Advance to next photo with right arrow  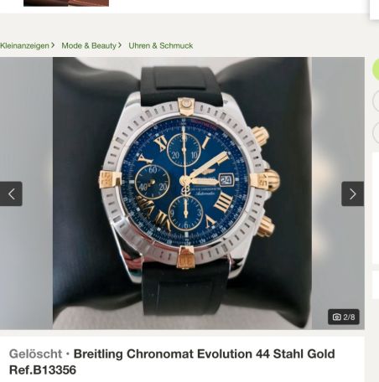pyautogui.click(x=353, y=194)
